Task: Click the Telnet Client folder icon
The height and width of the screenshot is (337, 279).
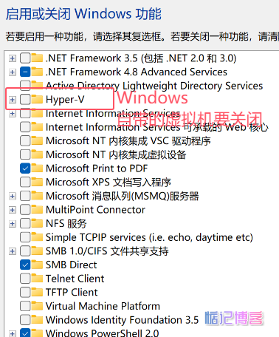Action: (37, 279)
